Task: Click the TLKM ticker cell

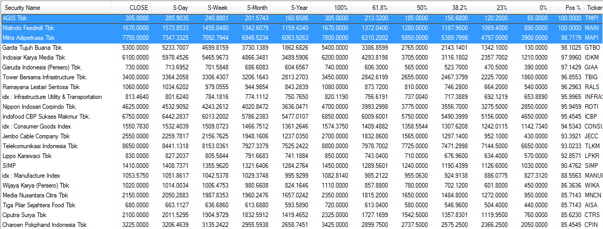Action: [x=592, y=146]
